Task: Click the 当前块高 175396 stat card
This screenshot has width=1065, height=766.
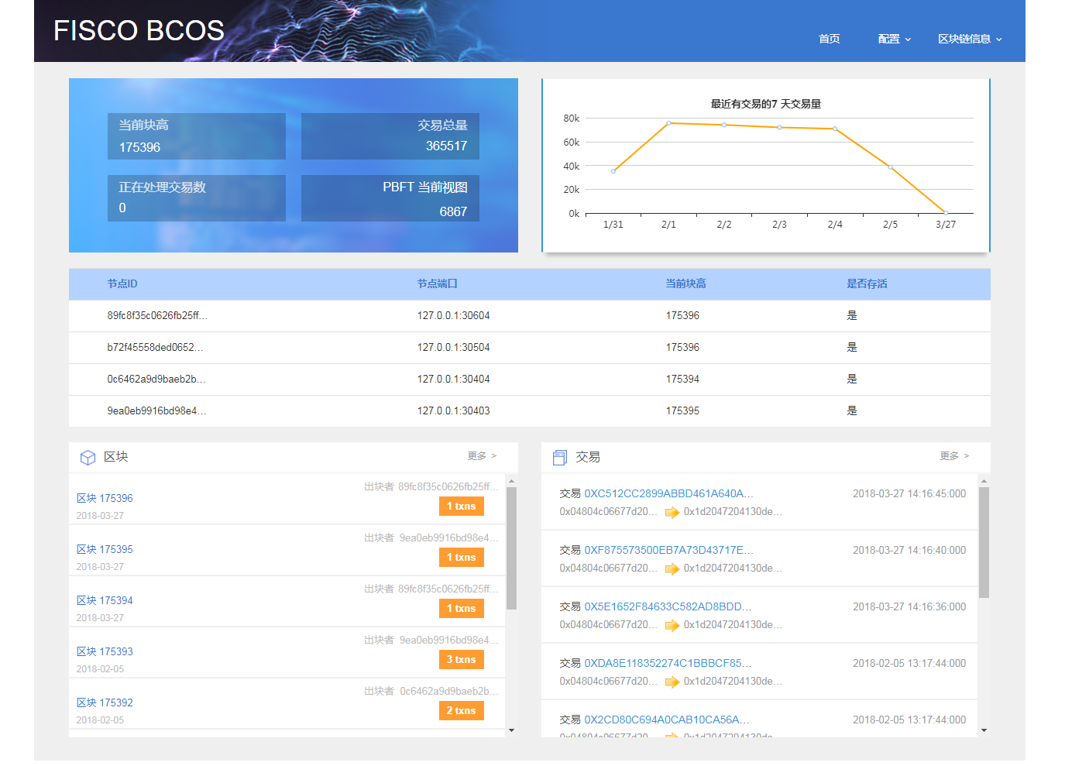Action: pos(197,136)
